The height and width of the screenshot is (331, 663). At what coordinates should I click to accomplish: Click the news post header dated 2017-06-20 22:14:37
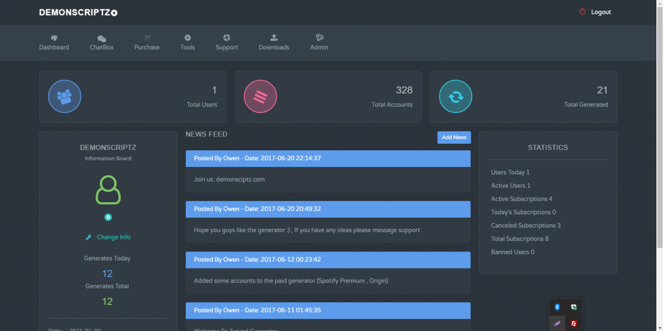click(328, 159)
